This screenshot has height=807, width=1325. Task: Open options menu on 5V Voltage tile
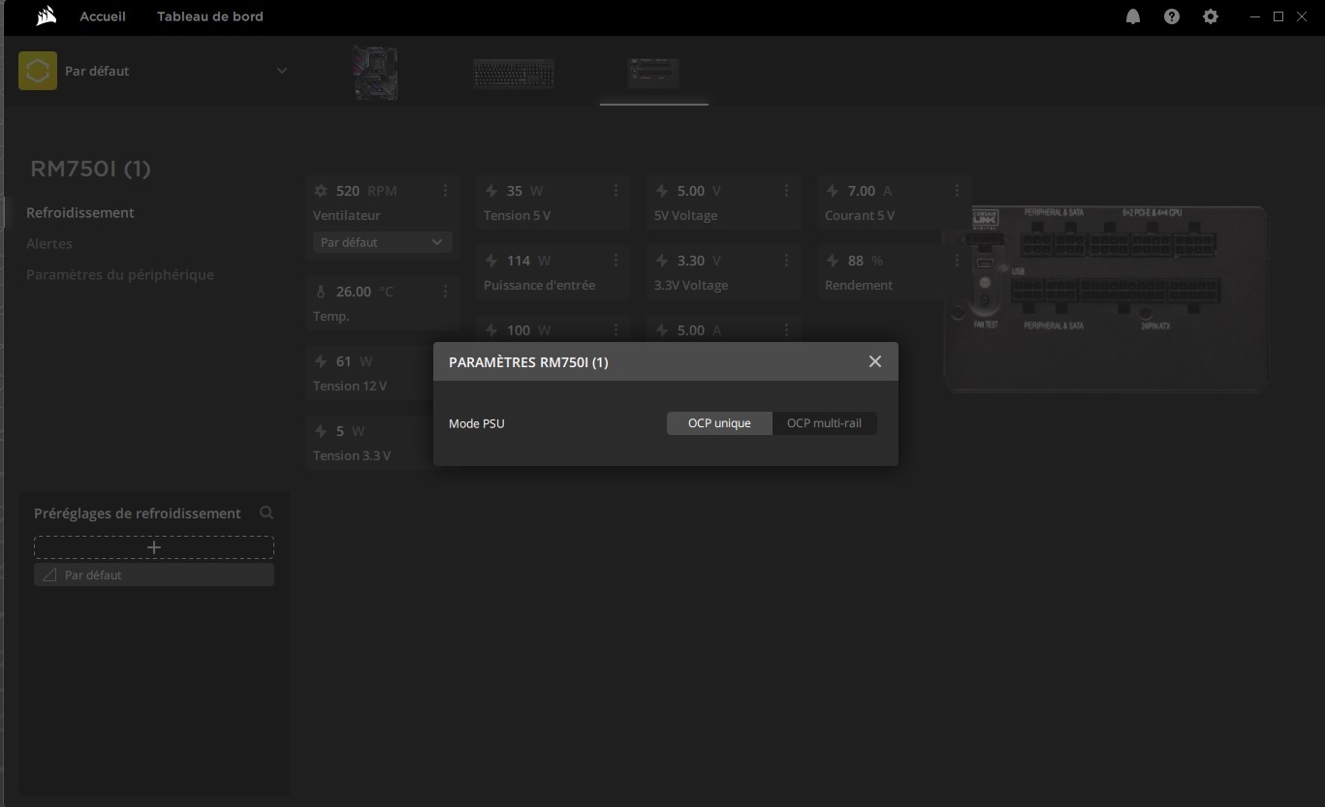coord(786,191)
